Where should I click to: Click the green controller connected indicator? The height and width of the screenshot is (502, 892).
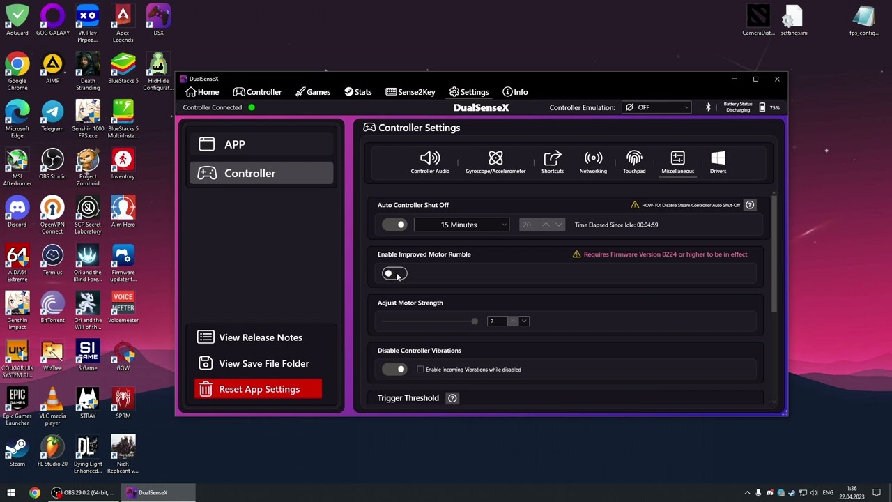click(252, 107)
